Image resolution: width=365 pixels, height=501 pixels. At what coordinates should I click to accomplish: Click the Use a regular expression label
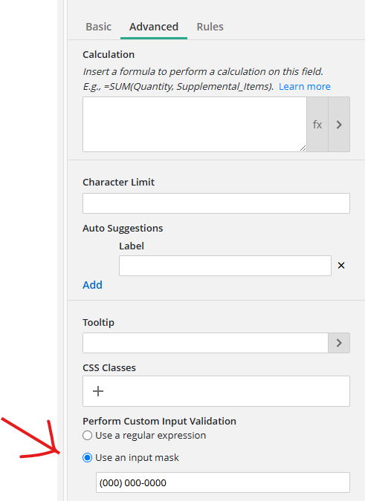151,435
